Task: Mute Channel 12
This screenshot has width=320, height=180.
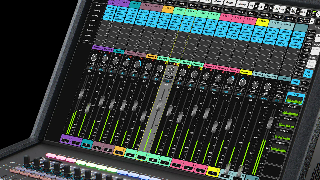Action: (216, 85)
